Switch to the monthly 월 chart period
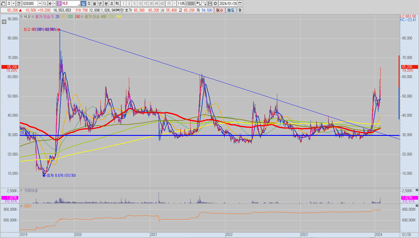The width and height of the screenshot is (419, 238). coord(94,3)
